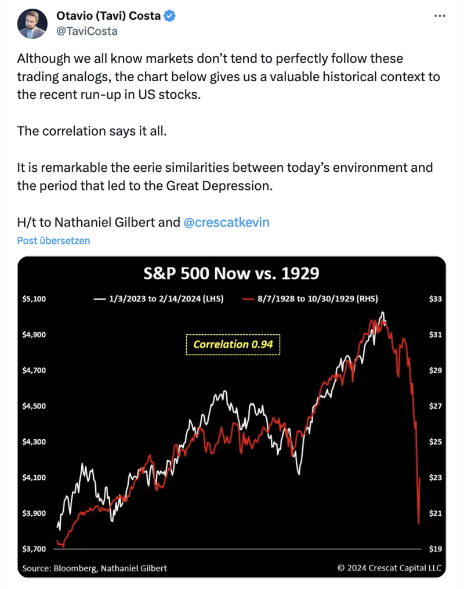Click the $3,700 left axis label

pyautogui.click(x=34, y=549)
